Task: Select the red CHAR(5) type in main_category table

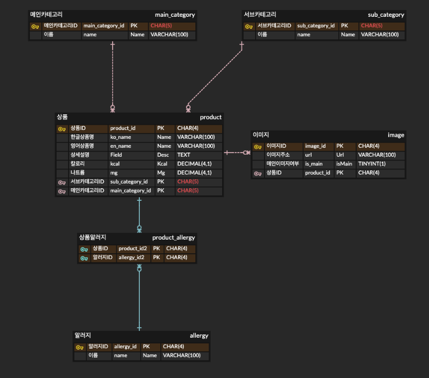Action: (172, 26)
